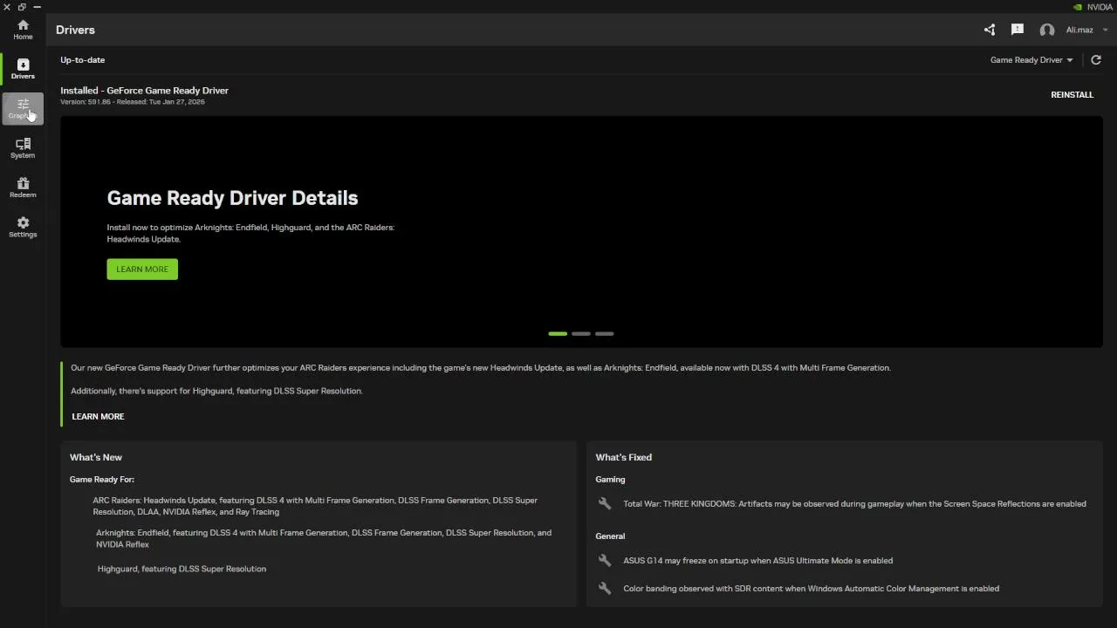Click the General subheading under What's Fixed

[610, 536]
